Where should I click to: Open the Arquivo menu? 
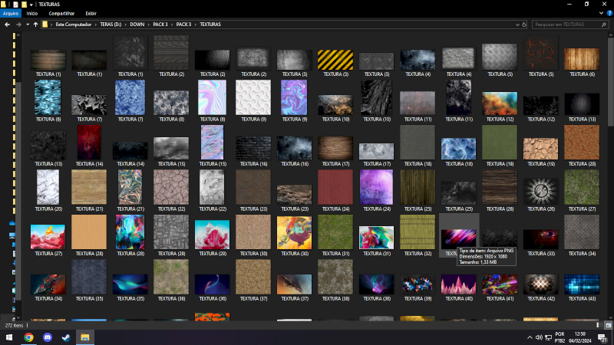(11, 13)
